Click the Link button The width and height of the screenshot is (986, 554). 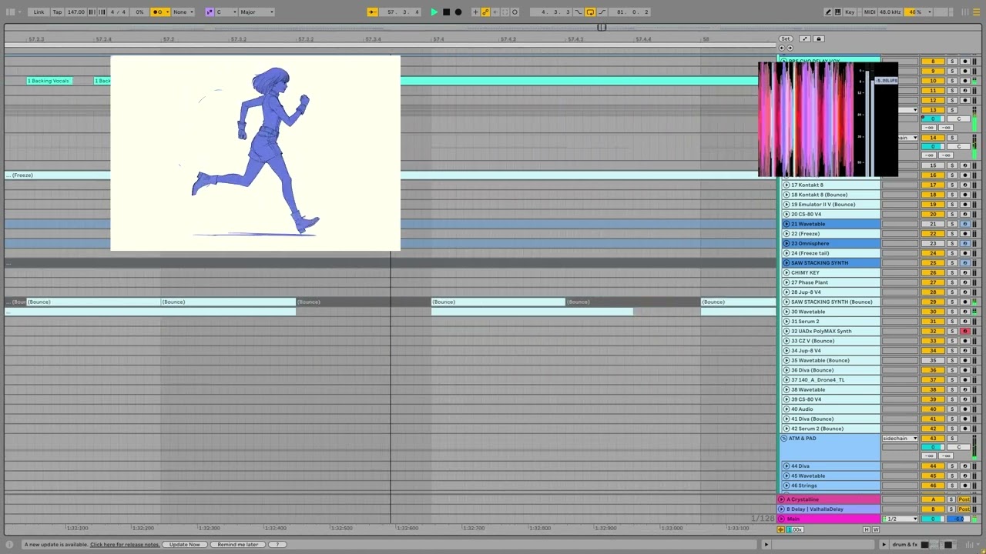(x=39, y=12)
